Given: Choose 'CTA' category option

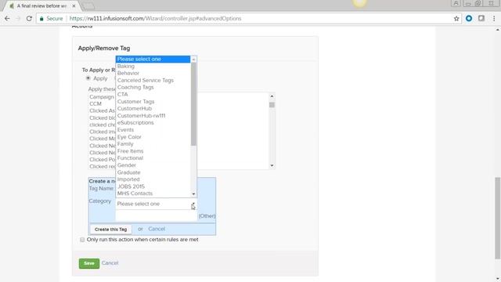Looking at the screenshot, I should 153,94.
